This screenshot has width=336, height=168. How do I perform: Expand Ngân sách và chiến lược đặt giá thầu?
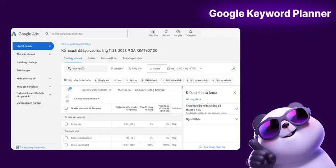50,95
